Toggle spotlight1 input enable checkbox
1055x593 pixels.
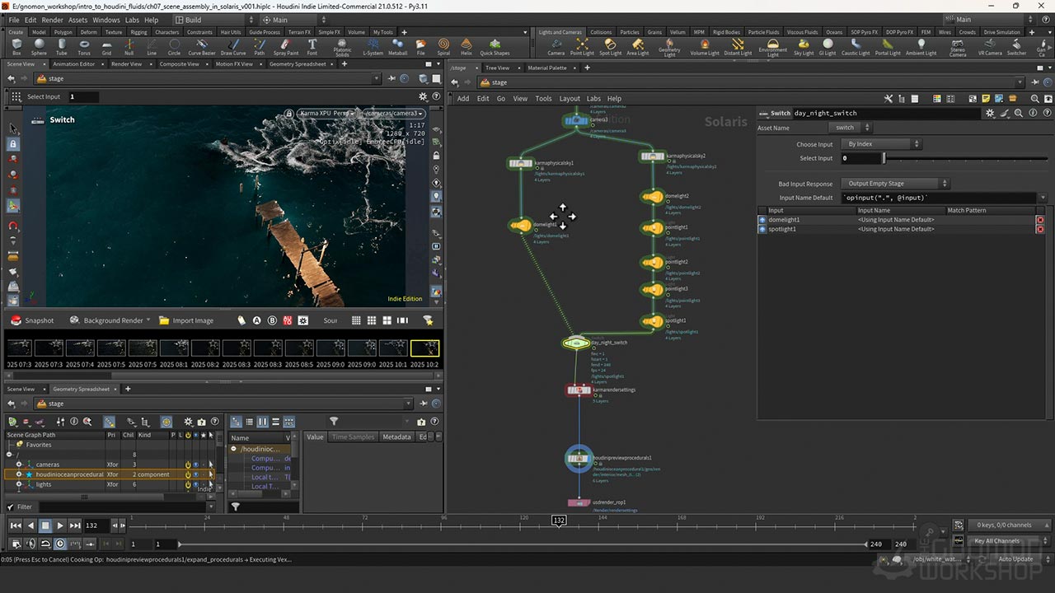[x=762, y=229]
